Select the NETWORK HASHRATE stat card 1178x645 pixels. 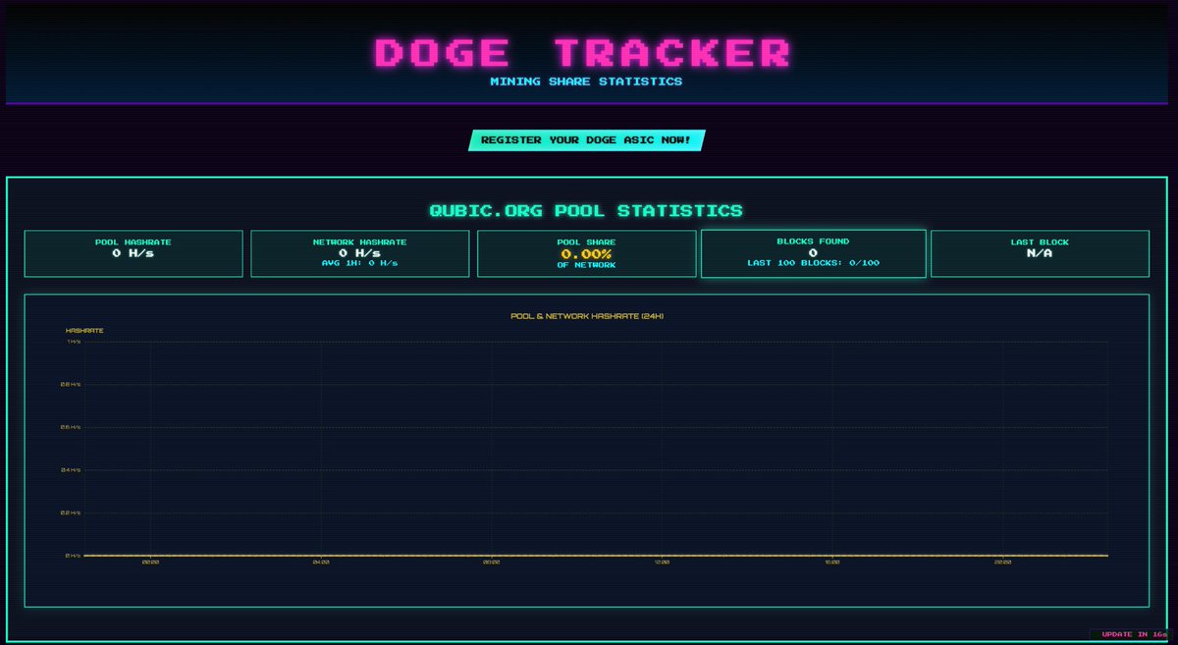click(360, 253)
